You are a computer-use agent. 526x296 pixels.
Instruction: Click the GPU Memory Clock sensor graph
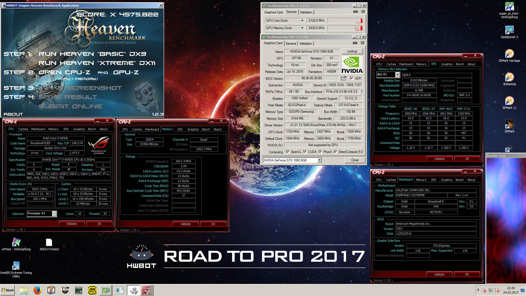345,28
